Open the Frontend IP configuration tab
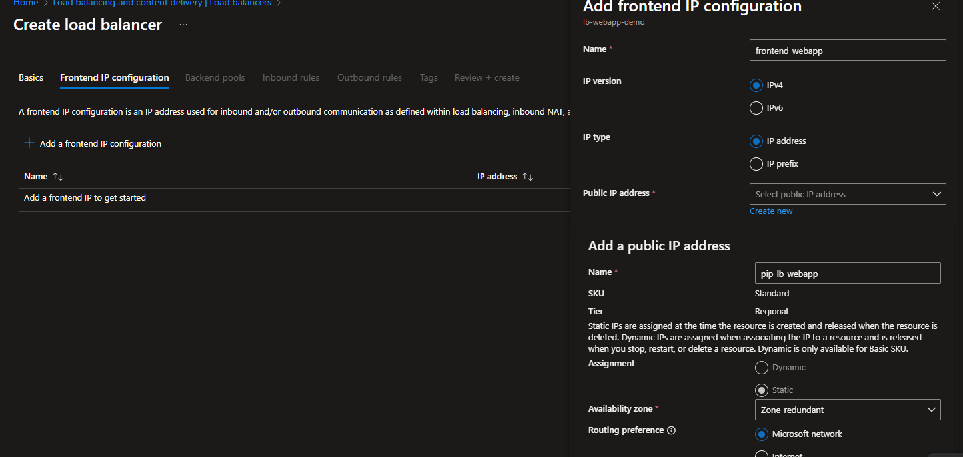Screen dimensions: 963x457 tap(114, 78)
